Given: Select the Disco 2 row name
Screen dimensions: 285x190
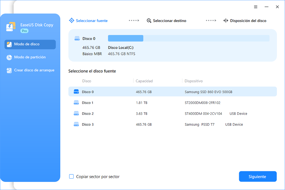Looking at the screenshot, I should pyautogui.click(x=88, y=114).
